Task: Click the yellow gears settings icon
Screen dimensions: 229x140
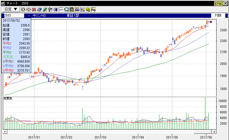Action: (x=88, y=9)
